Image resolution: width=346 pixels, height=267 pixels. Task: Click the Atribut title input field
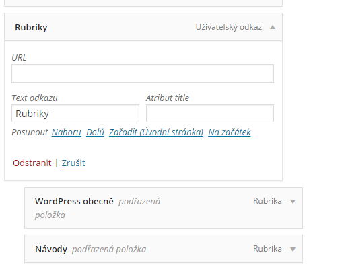210,114
